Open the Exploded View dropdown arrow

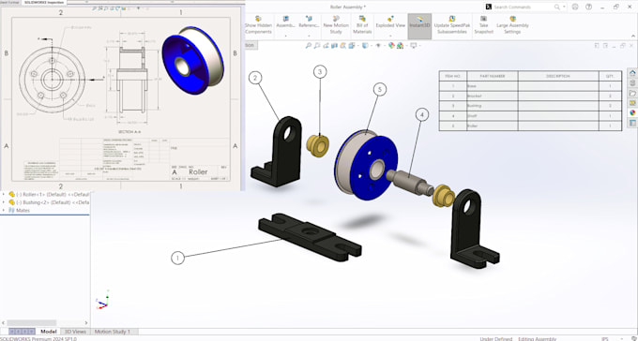[x=390, y=36]
